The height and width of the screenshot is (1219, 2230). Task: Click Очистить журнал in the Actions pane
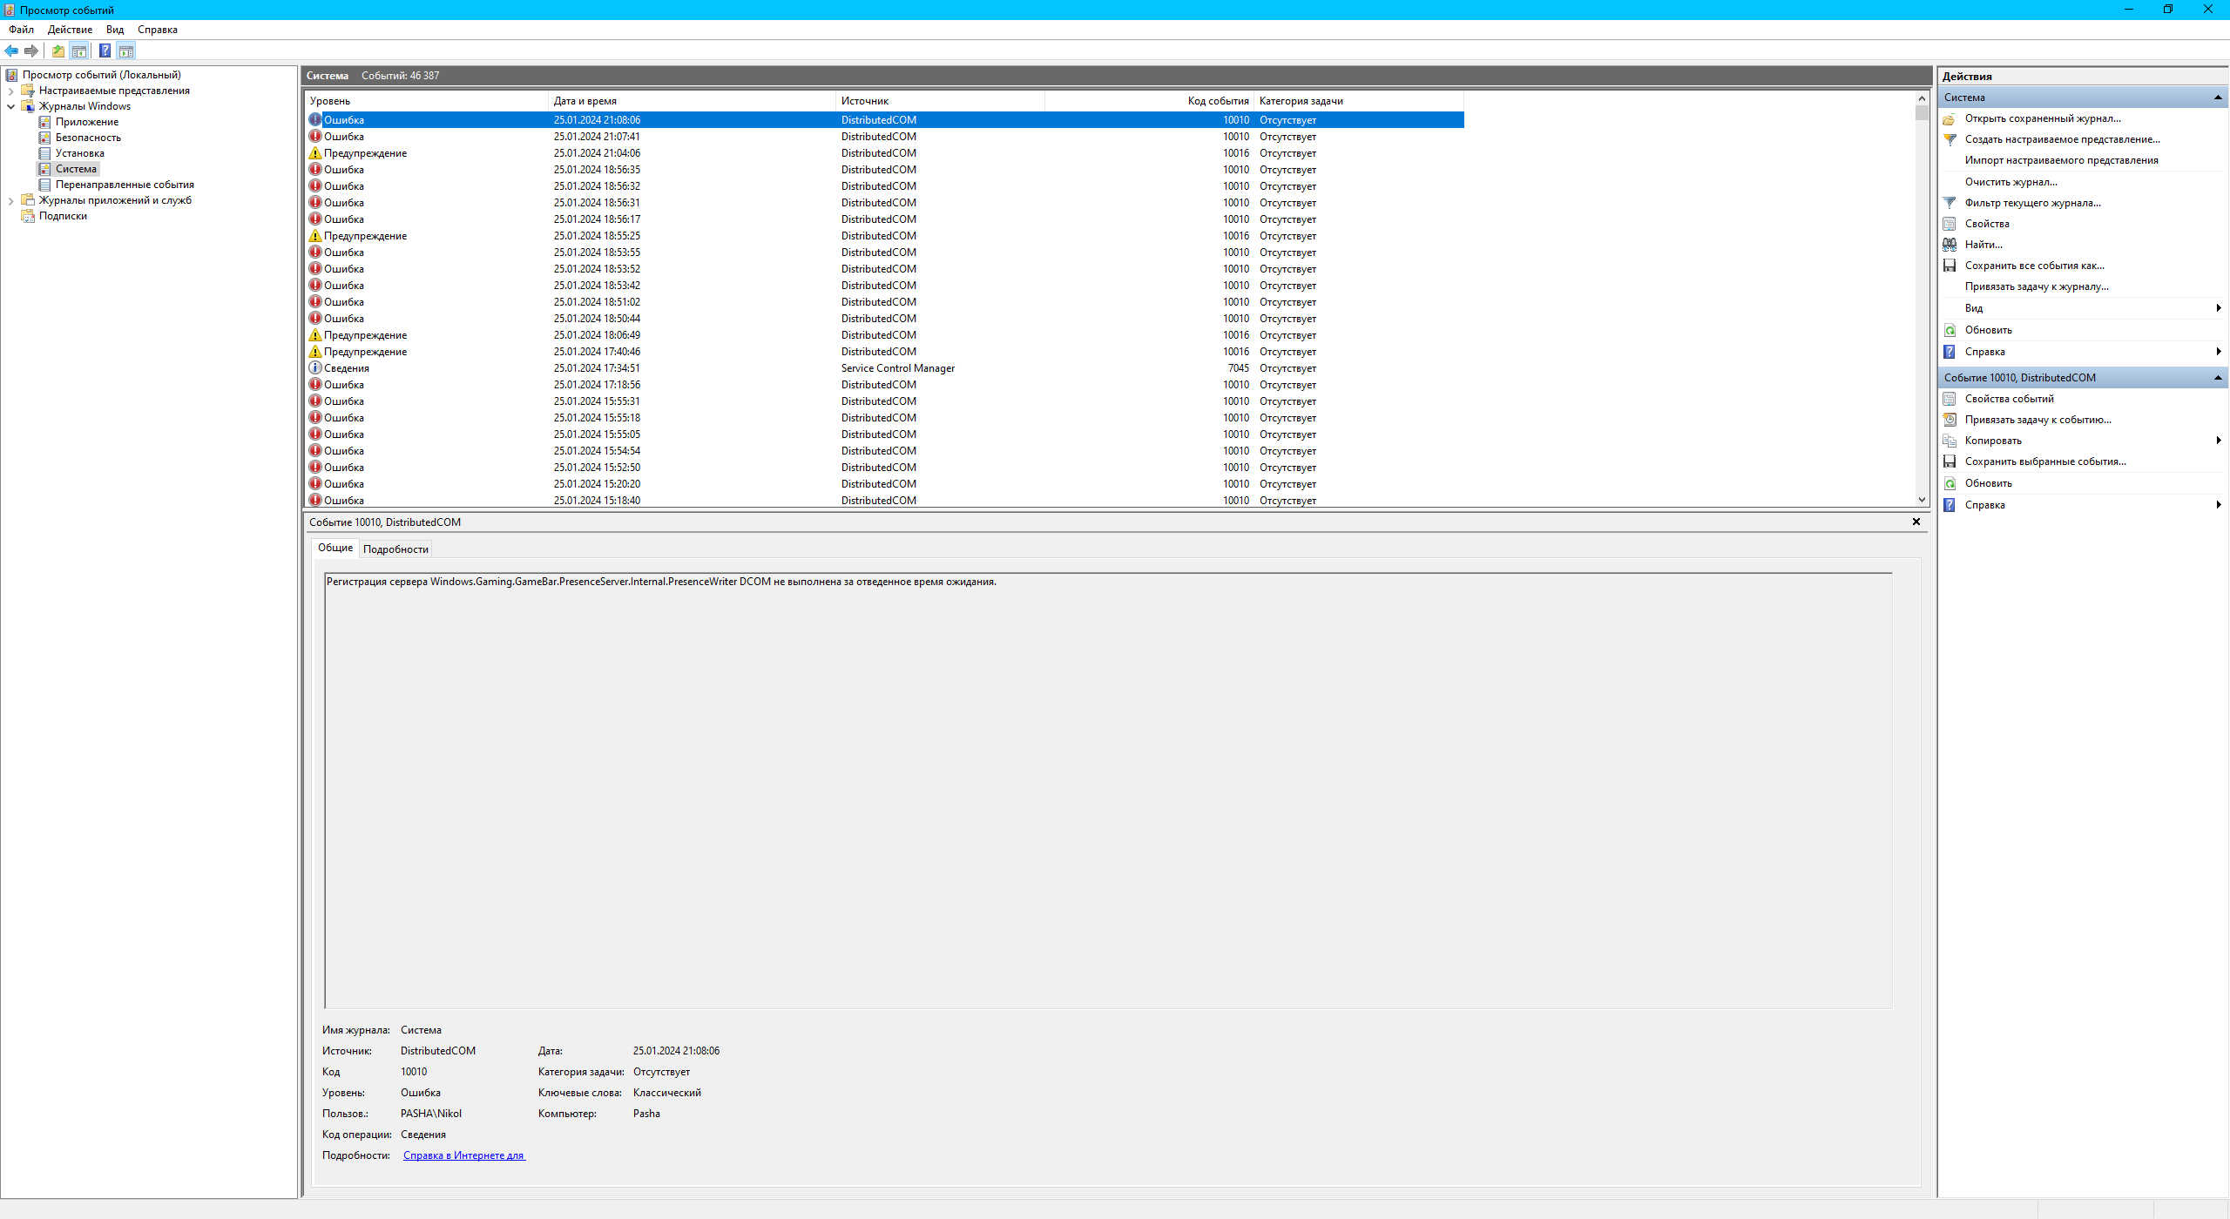tap(2010, 182)
